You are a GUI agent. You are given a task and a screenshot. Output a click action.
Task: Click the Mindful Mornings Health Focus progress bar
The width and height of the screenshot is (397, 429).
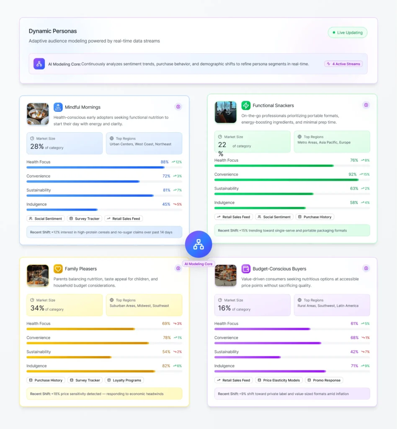pyautogui.click(x=104, y=168)
